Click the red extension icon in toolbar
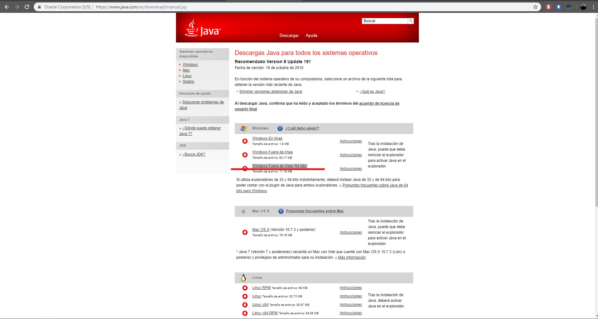The height and width of the screenshot is (319, 598). (549, 7)
